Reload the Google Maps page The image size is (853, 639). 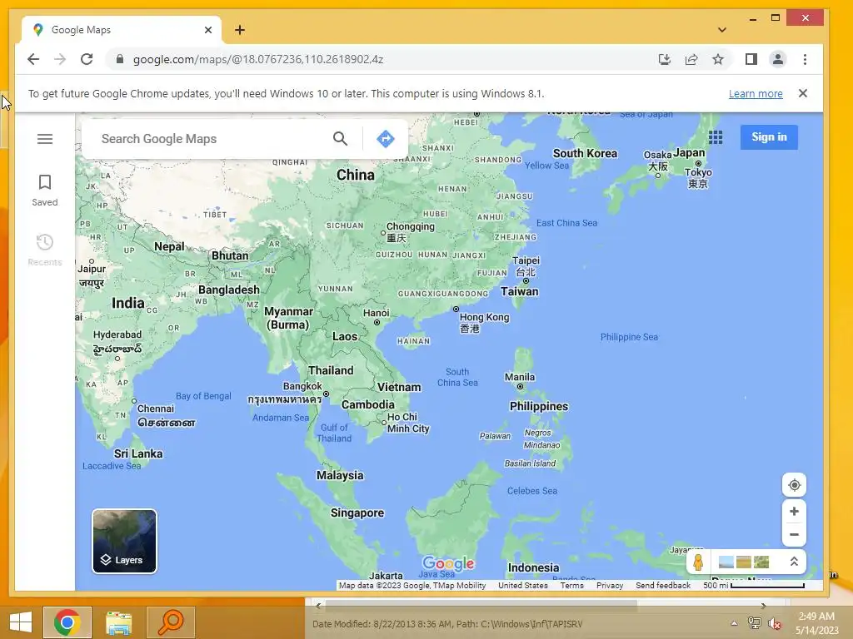(87, 59)
